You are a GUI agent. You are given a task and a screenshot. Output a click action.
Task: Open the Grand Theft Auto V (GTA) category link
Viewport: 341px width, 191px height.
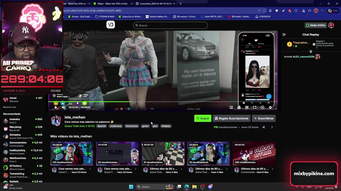79,126
